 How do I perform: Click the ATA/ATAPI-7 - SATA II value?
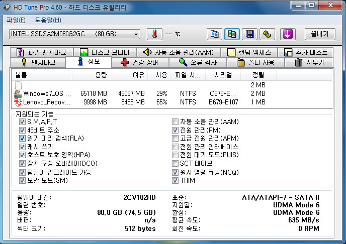[x=281, y=197]
